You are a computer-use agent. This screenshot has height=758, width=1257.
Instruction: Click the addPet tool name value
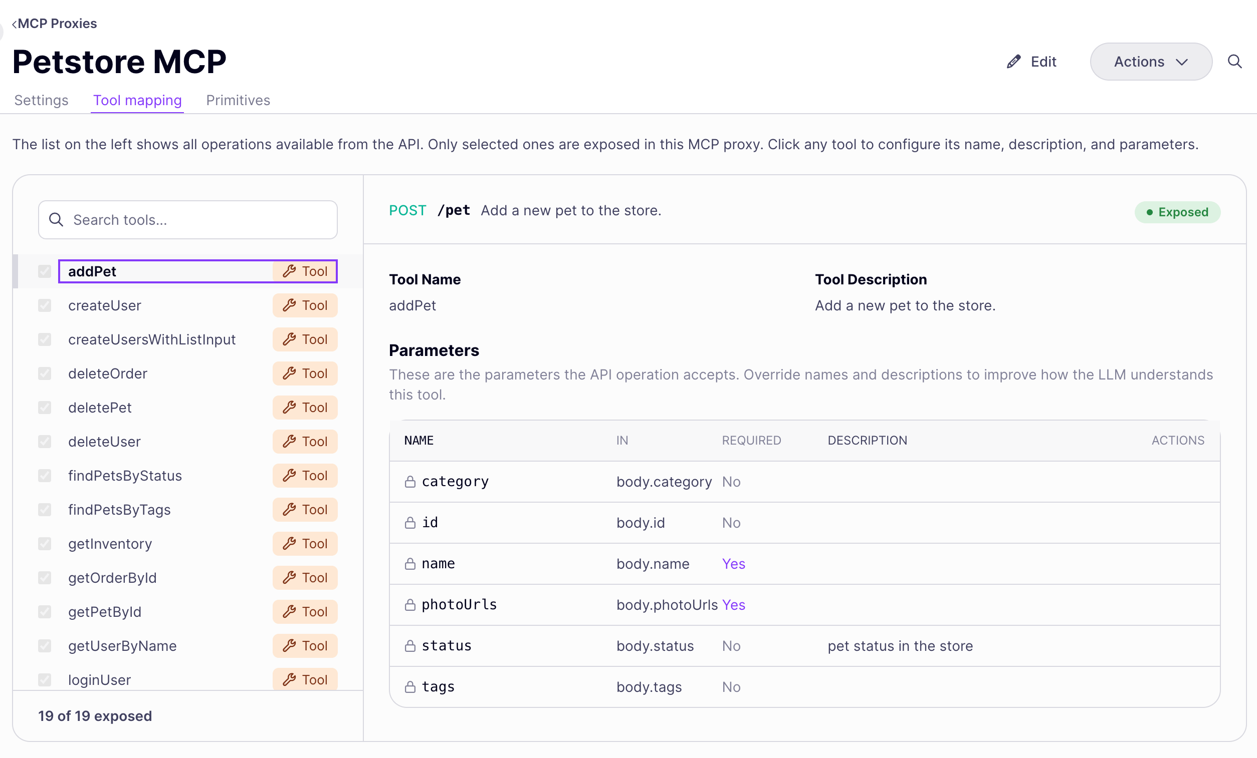click(412, 306)
